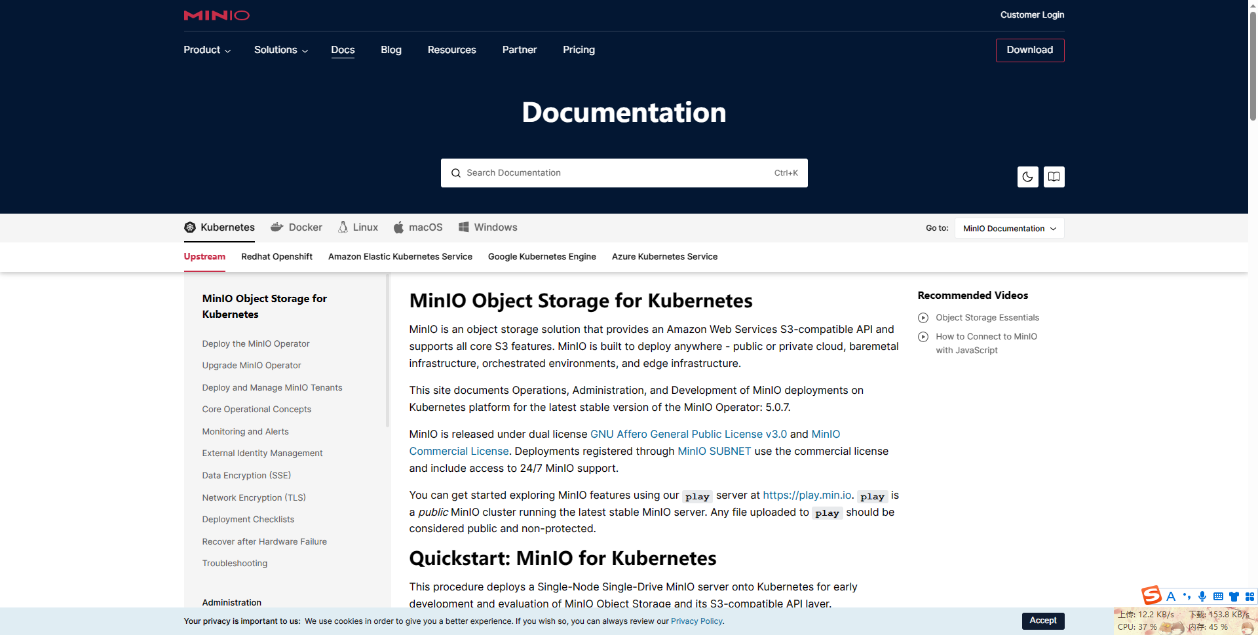Open the Commercial License link

[459, 451]
